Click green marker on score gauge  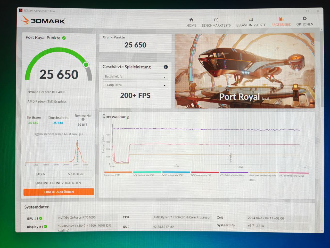pos(86,65)
